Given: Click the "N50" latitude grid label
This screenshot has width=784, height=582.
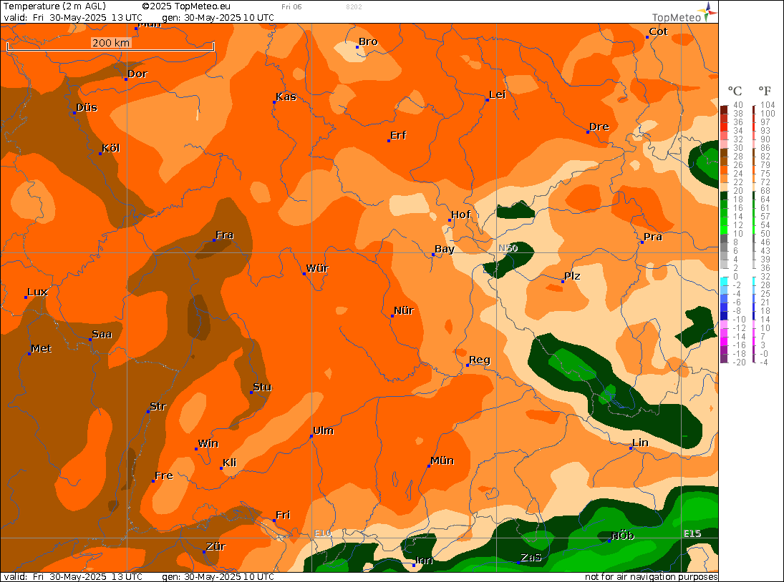Looking at the screenshot, I should pos(508,248).
